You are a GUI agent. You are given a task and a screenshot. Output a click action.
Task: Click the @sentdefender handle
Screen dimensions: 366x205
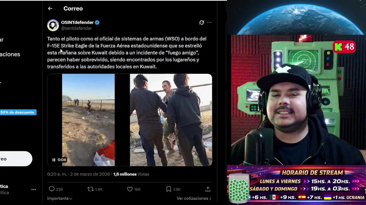click(x=76, y=28)
